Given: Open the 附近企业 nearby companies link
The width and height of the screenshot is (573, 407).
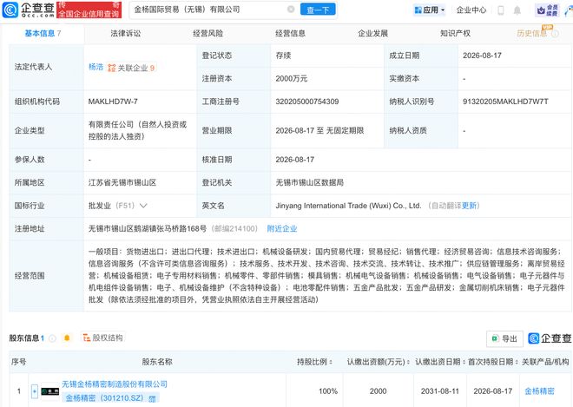Looking at the screenshot, I should 282,229.
